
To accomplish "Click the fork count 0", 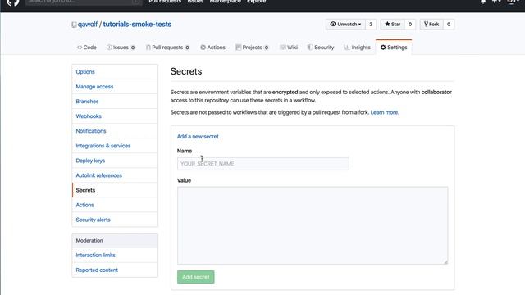I will click(449, 24).
